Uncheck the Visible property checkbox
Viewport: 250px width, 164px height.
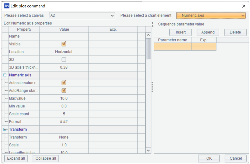(x=64, y=44)
